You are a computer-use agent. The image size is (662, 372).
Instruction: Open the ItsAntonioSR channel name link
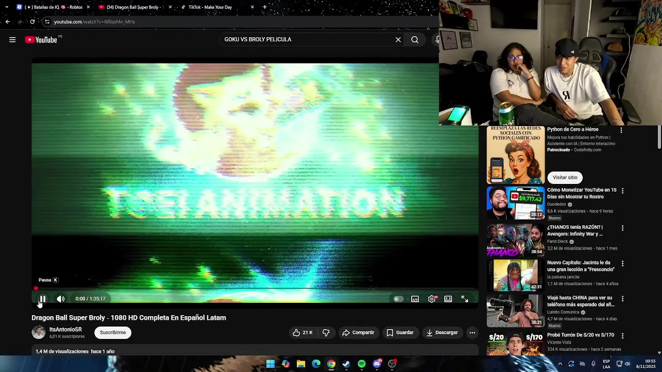tap(66, 329)
